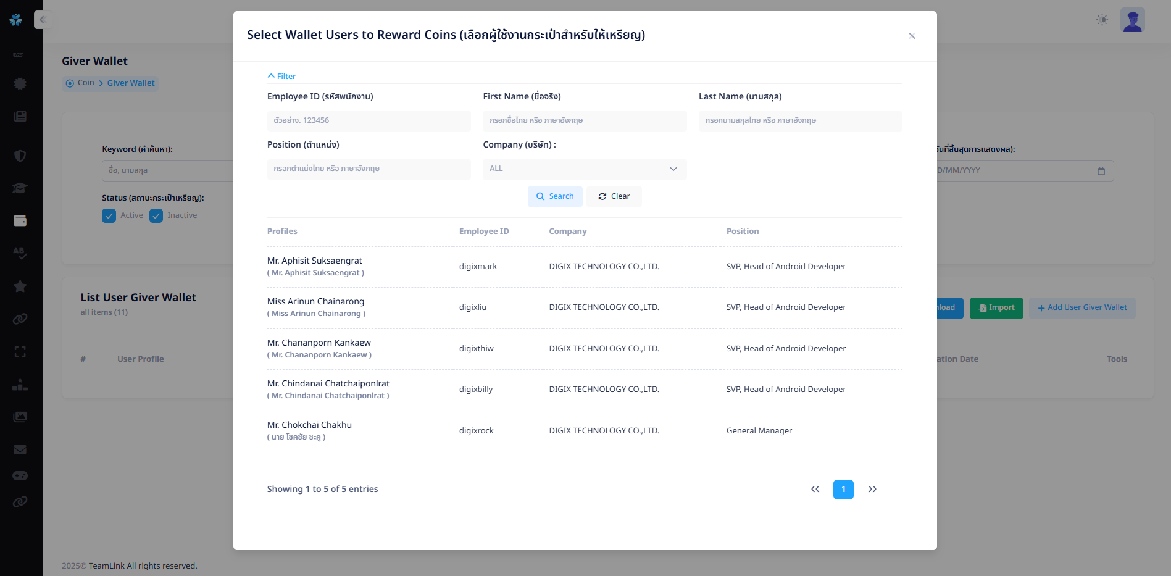Go to page 1 in pagination
The height and width of the screenshot is (576, 1171).
pos(843,489)
